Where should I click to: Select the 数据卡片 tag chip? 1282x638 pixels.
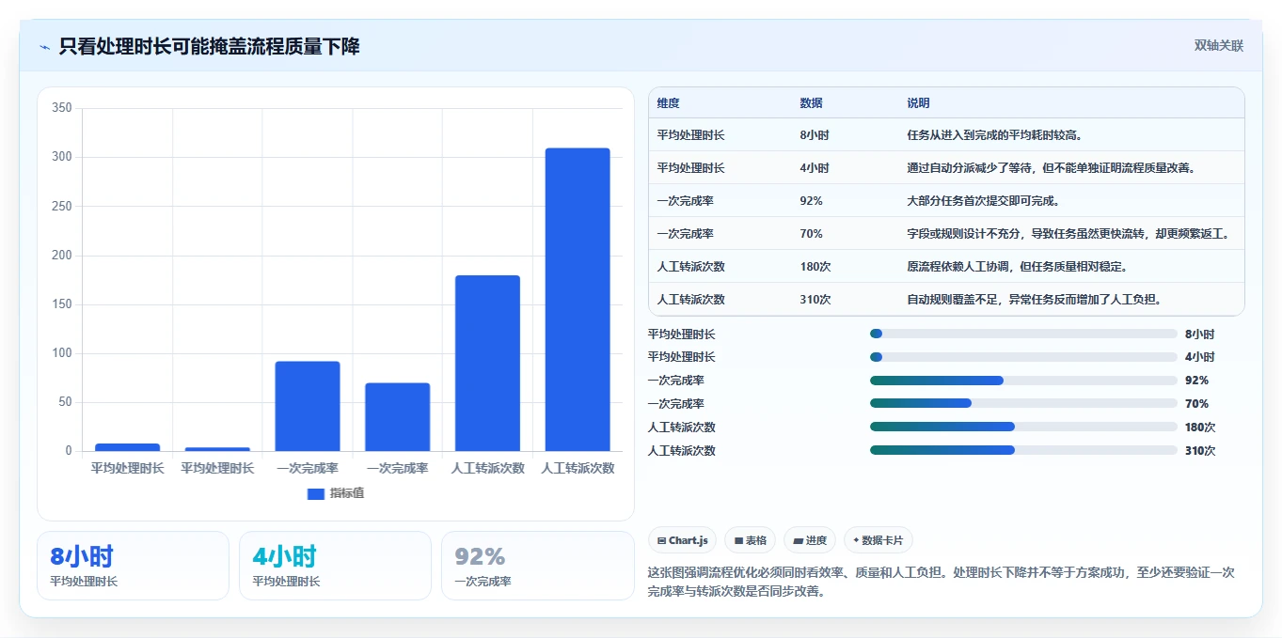(x=878, y=540)
